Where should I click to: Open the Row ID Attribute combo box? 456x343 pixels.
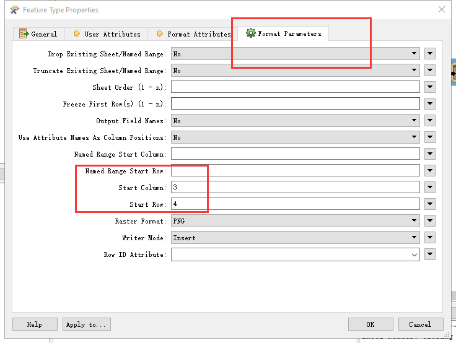[x=295, y=254]
